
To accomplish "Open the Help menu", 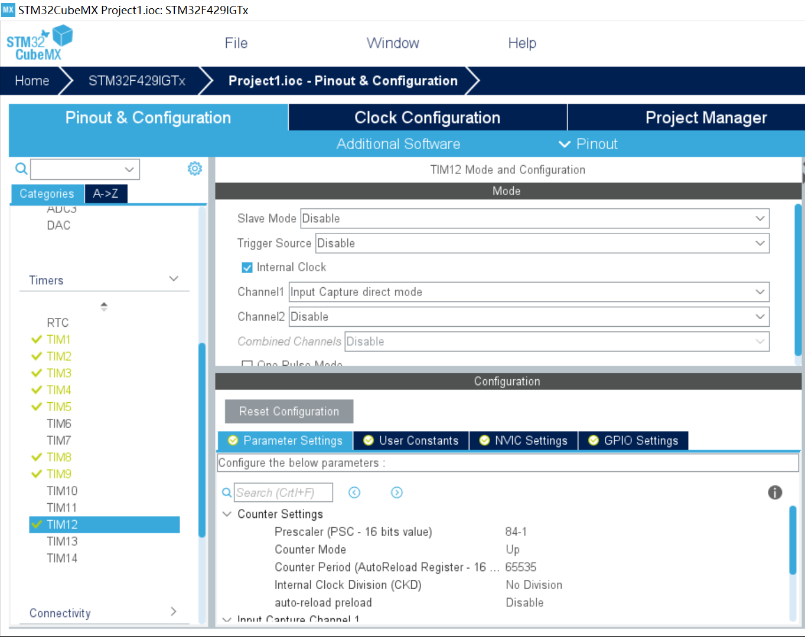I will 522,43.
